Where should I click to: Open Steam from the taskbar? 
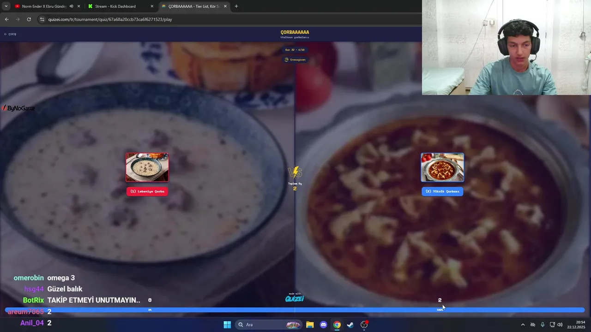tap(350, 325)
